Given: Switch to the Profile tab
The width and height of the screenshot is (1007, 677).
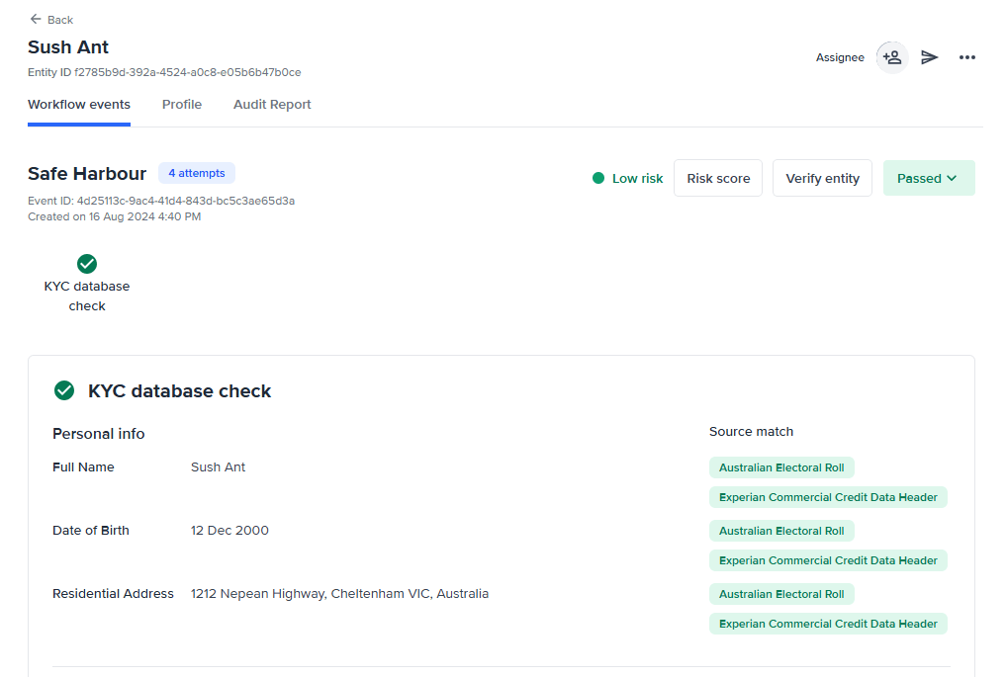Looking at the screenshot, I should [182, 105].
